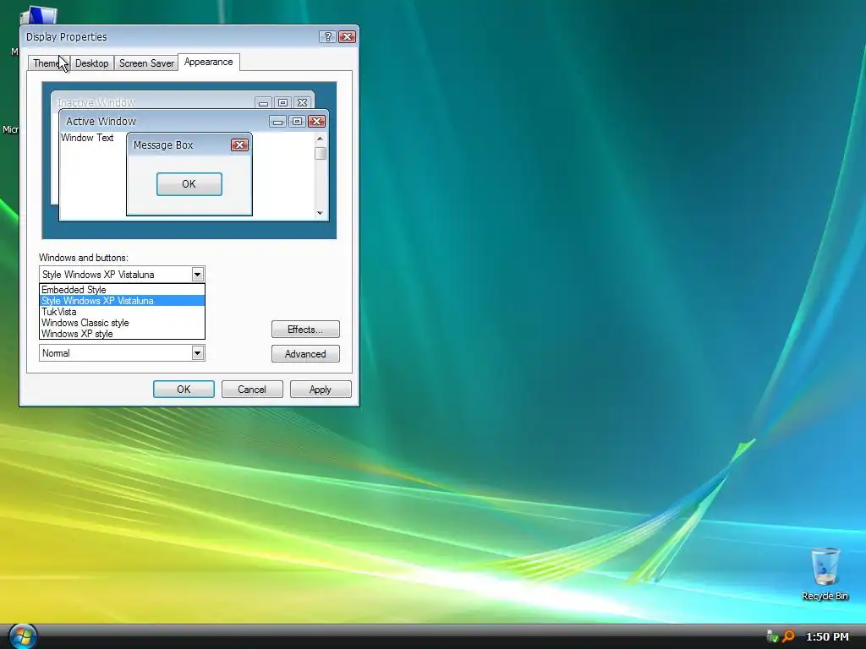Pick the TukVista visual style
Viewport: 866px width, 649px height.
coord(122,312)
